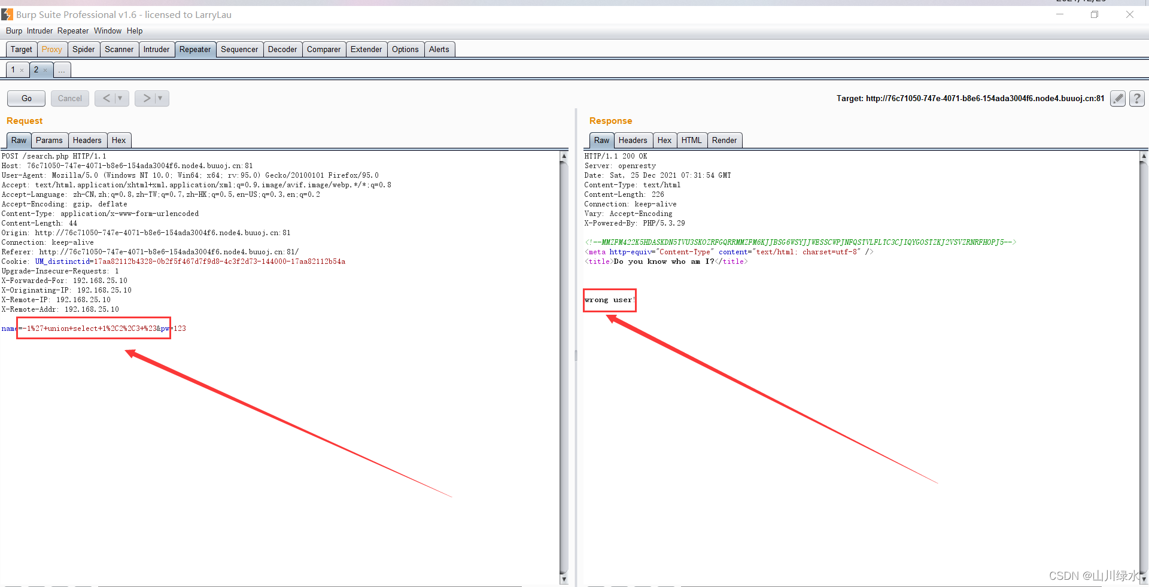Switch to the Target tool tab
Screen dimensions: 1149x587
[22, 50]
